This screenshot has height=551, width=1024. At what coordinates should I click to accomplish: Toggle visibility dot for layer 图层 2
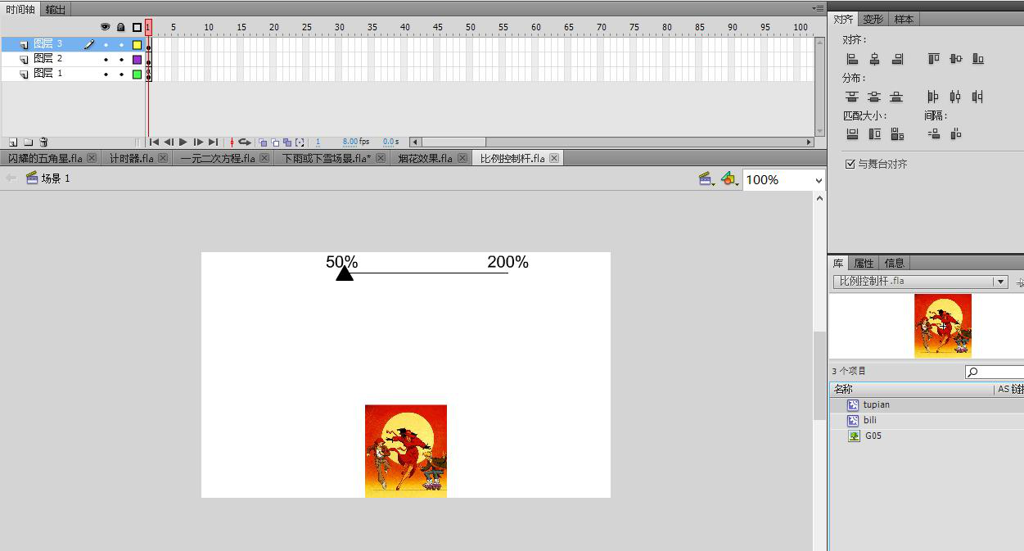coord(106,60)
